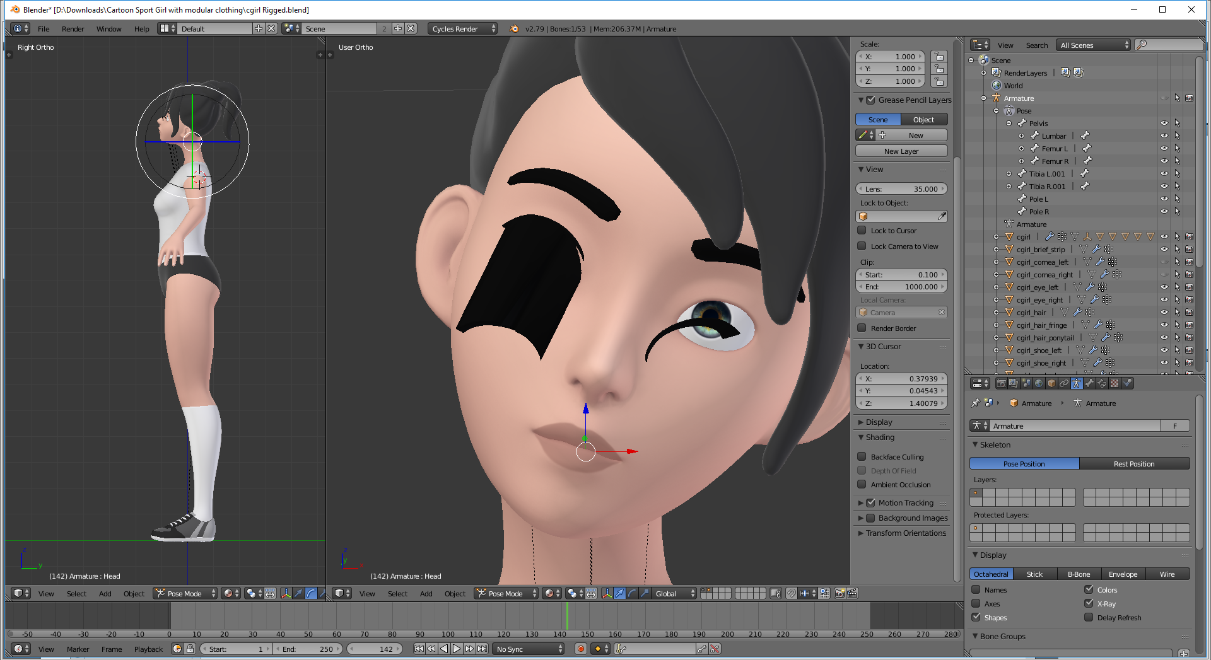Open the No Sync playback dropdown
1211x660 pixels.
[529, 649]
